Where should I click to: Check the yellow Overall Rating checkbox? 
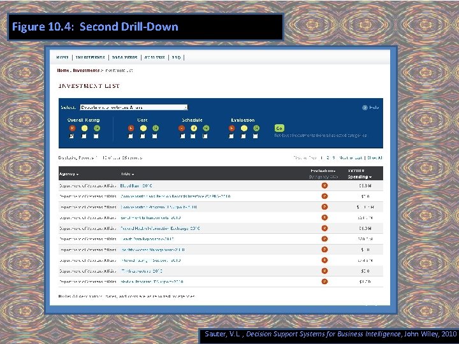[x=84, y=136]
